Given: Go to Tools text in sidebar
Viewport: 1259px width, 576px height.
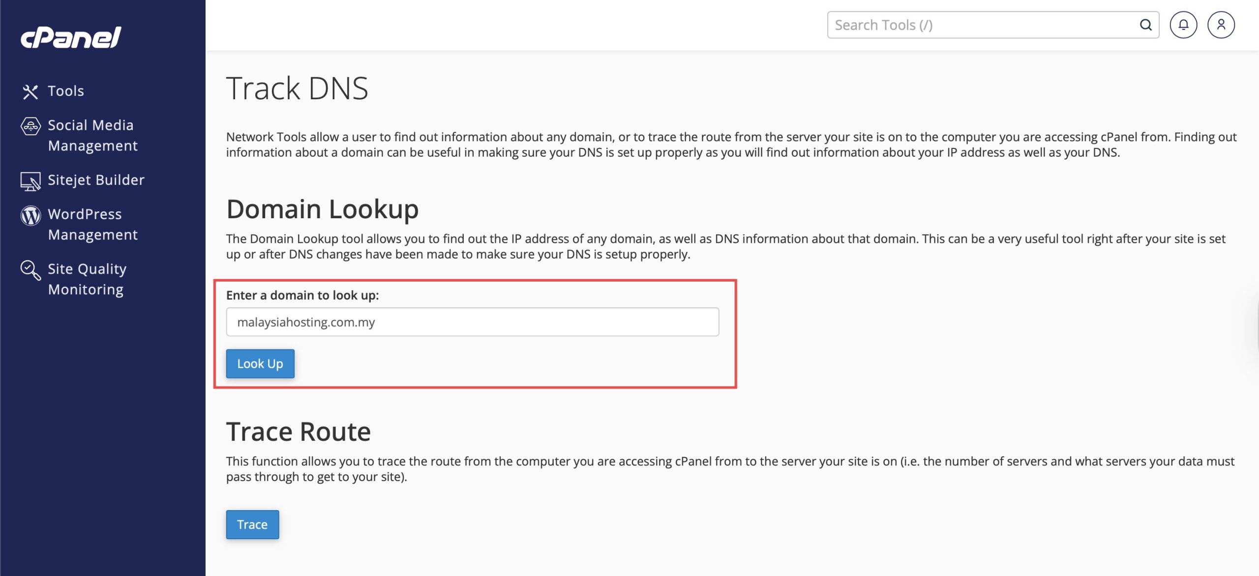Looking at the screenshot, I should tap(66, 91).
